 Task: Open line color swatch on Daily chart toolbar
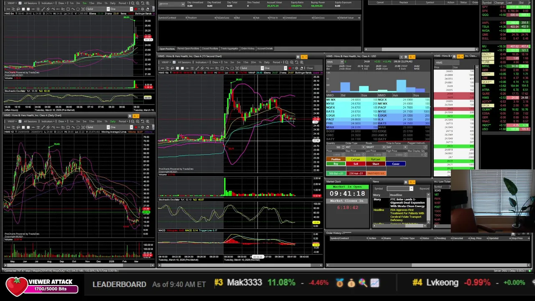136,128
